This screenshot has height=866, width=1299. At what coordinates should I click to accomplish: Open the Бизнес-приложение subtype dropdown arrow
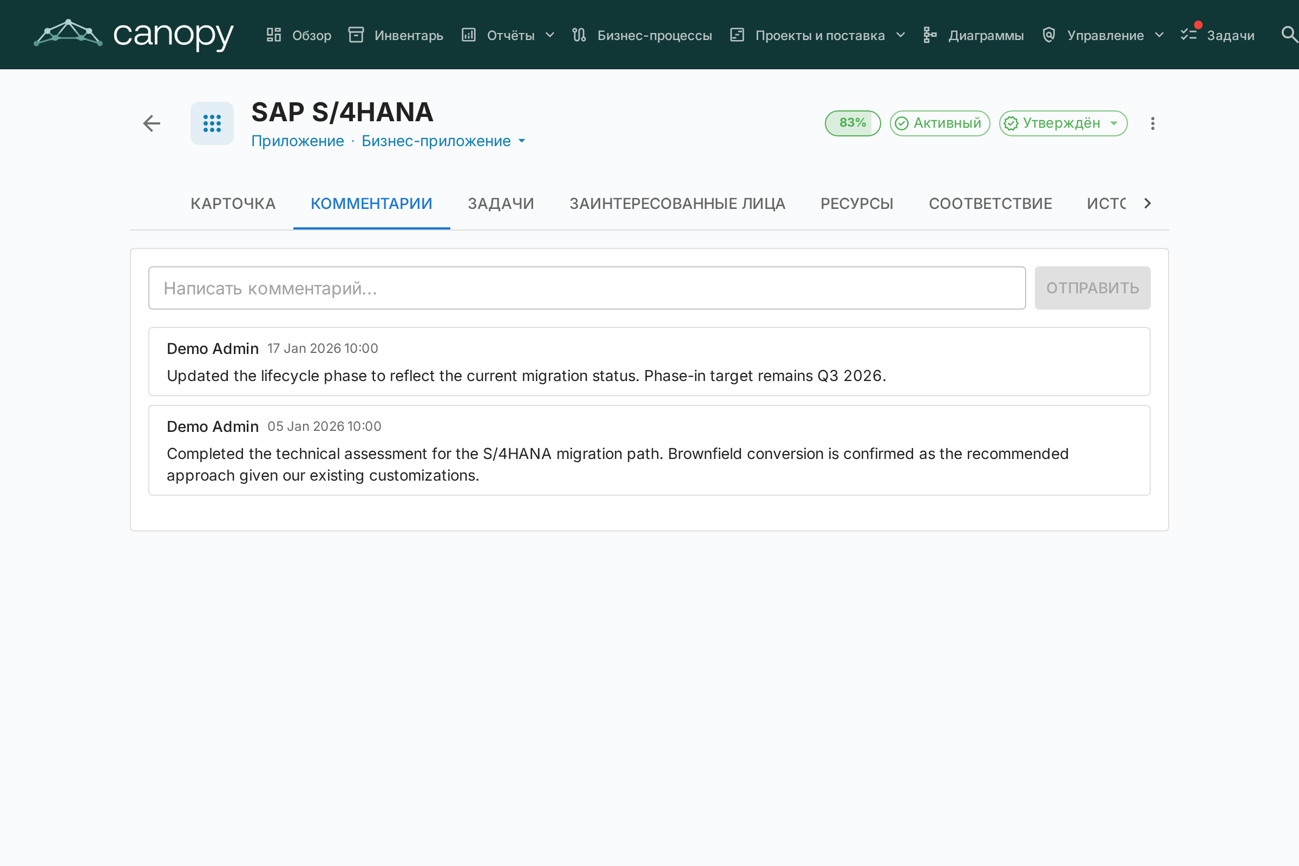tap(522, 141)
